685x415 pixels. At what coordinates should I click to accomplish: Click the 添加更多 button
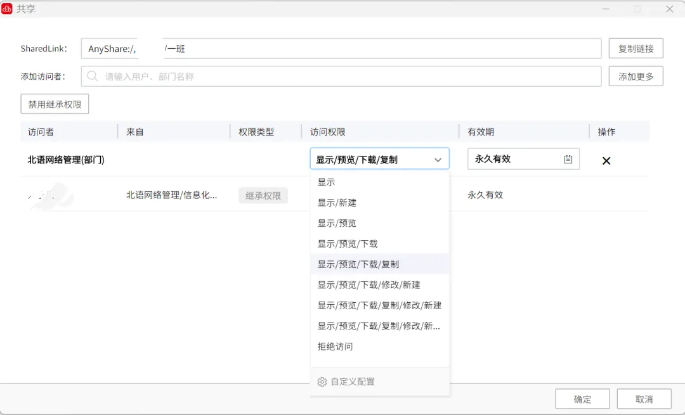(636, 77)
